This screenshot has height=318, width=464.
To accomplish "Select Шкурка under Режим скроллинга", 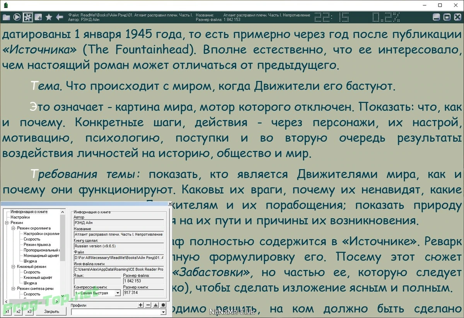I will pos(30,261).
